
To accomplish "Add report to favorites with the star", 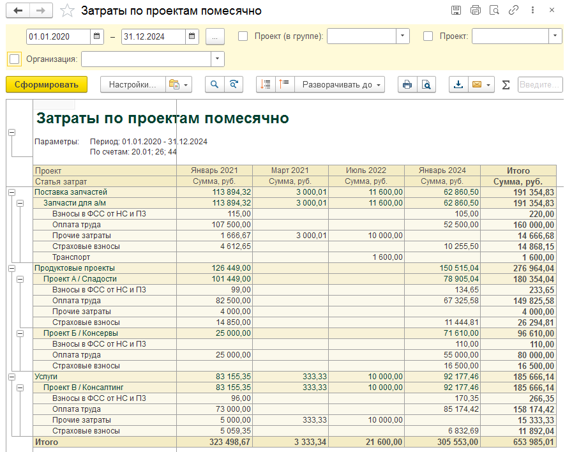I will [x=67, y=11].
